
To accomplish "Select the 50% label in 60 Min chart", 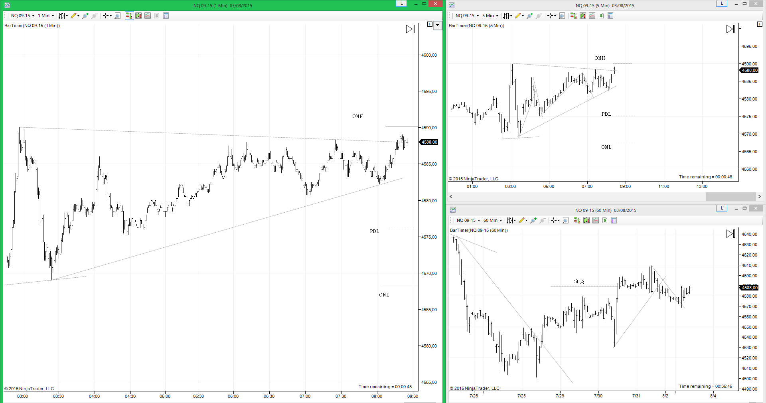I will [x=579, y=282].
